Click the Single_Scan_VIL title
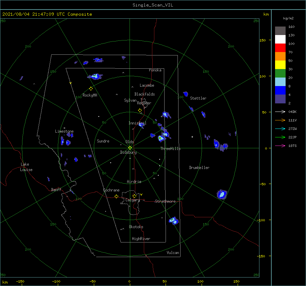The image size is (306, 286). click(x=153, y=5)
